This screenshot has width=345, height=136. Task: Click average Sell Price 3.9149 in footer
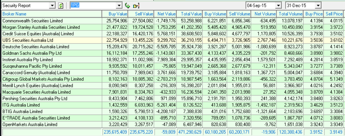tap(334, 132)
